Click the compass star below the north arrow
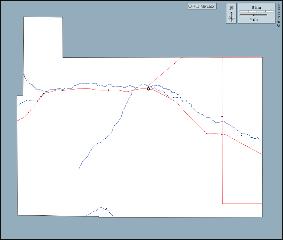This screenshot has width=283, height=240. (231, 19)
